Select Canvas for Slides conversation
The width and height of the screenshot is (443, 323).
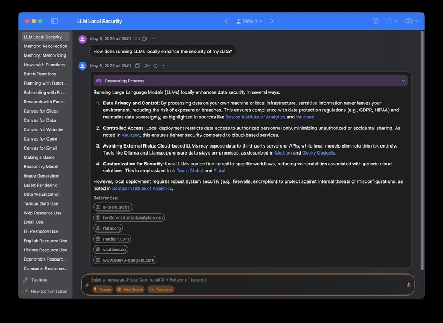pos(45,111)
